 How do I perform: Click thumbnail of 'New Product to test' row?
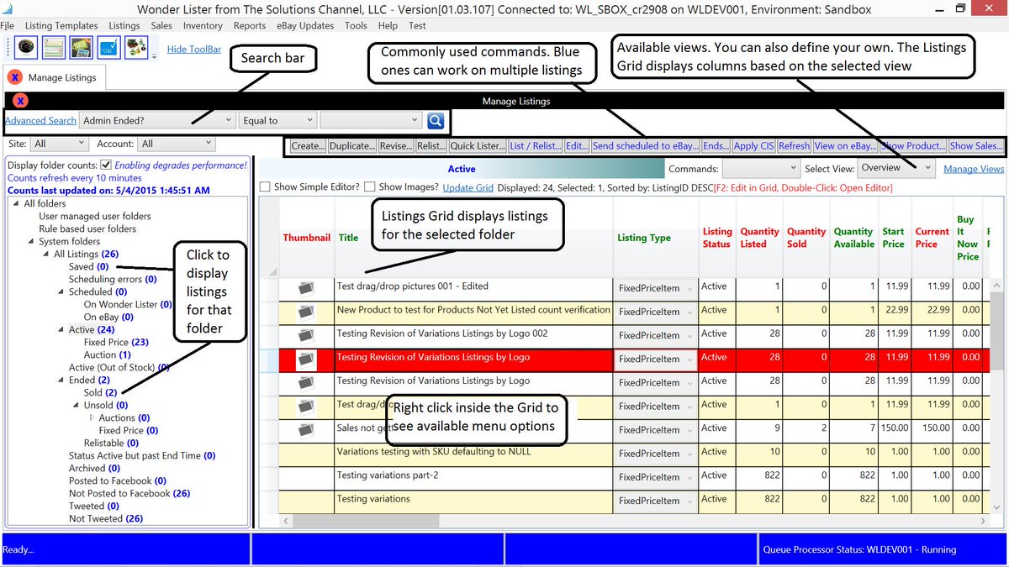coord(306,312)
